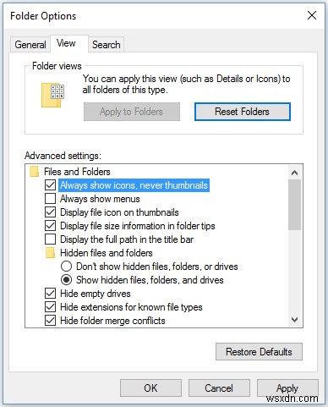Screen dimensions: 328x407
Task: Click the scroll up arrow in Advanced settings
Action: pyautogui.click(x=295, y=173)
